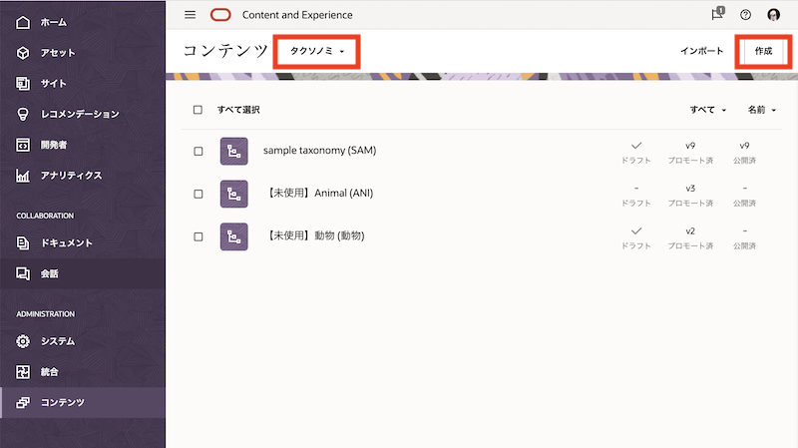Check the すべて選択 checkbox
The image size is (798, 448).
pyautogui.click(x=198, y=110)
